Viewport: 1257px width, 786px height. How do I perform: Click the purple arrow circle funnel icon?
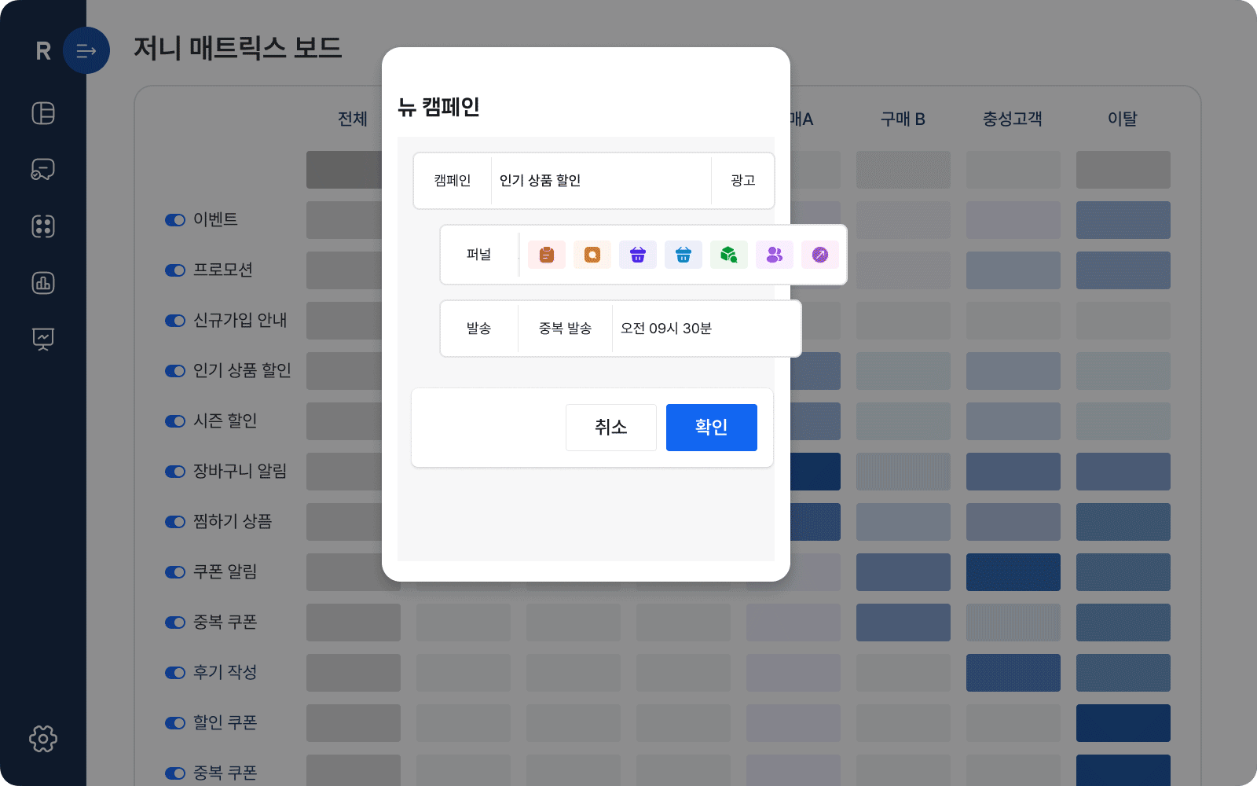click(x=819, y=255)
